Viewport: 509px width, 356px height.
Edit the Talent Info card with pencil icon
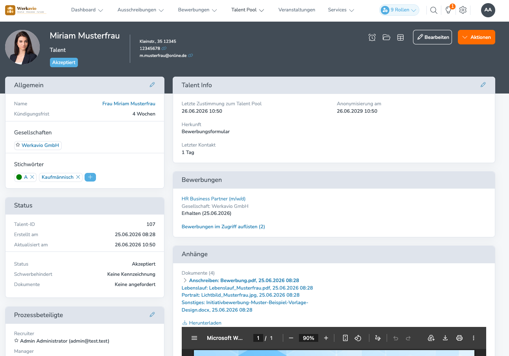483,84
